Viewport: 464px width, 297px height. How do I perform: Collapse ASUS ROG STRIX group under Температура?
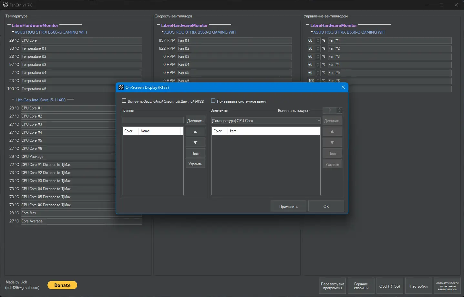click(13, 32)
